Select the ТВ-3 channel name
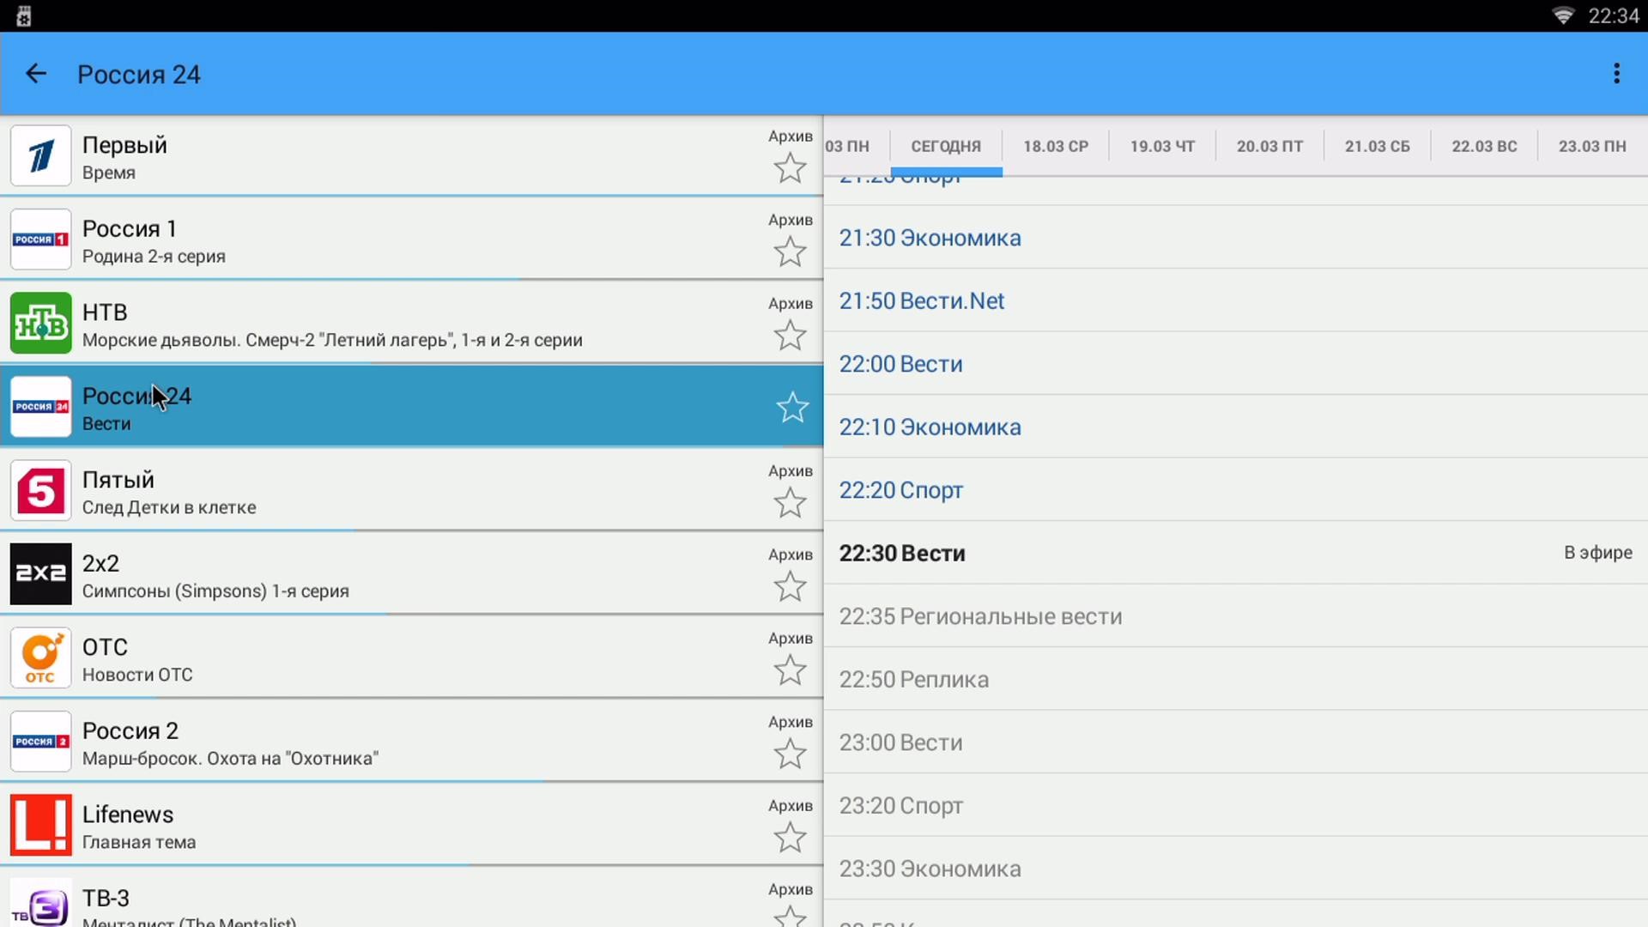This screenshot has height=927, width=1648. pos(106,899)
